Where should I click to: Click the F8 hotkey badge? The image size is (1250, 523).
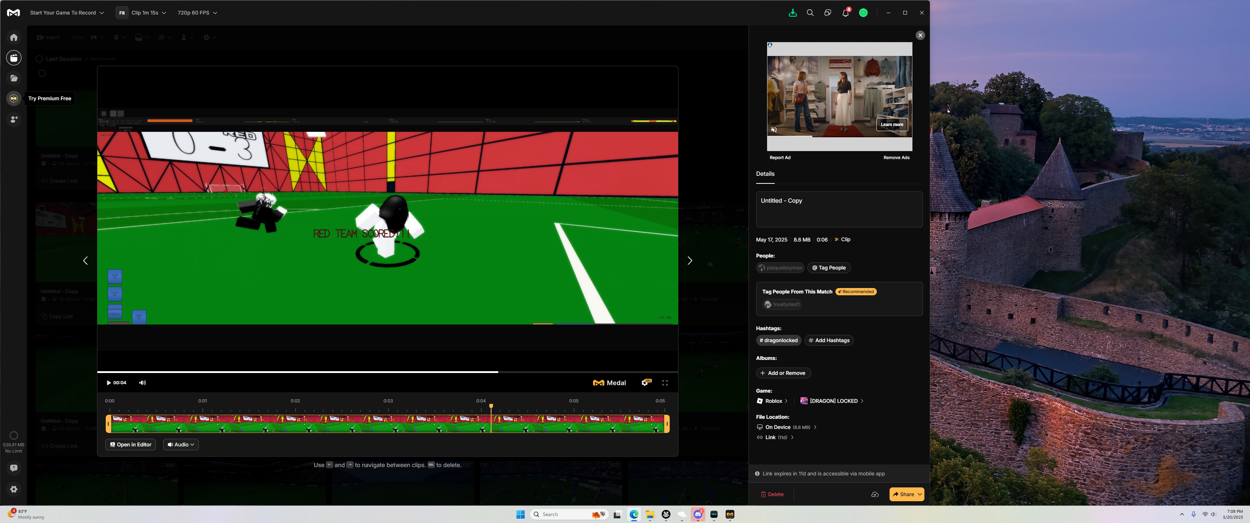tap(122, 13)
